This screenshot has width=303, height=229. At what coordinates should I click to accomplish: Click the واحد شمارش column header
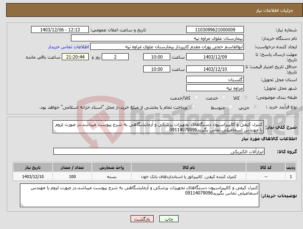click(x=111, y=167)
